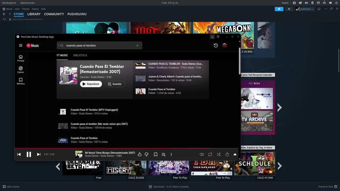Open the YouTube Music account avatar menu

tap(224, 45)
